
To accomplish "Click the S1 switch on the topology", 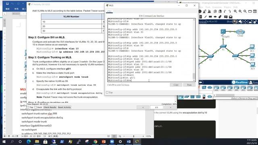I will click(x=223, y=46).
